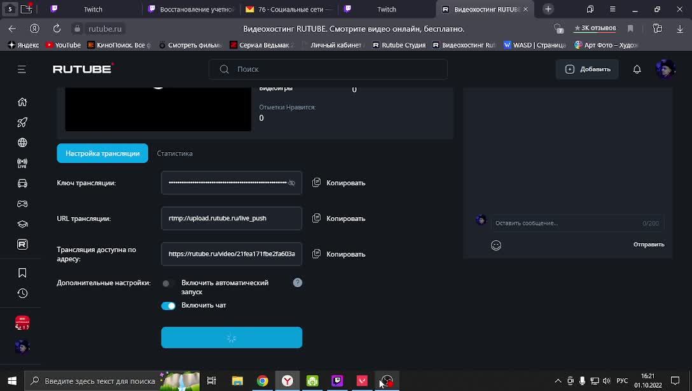Click the black stream preview thumbnail
Viewport: 692px width, 391px height.
coord(158,109)
